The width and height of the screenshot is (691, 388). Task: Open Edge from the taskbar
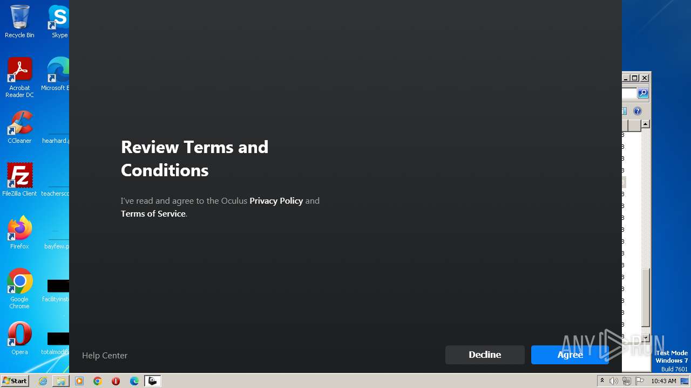134,381
